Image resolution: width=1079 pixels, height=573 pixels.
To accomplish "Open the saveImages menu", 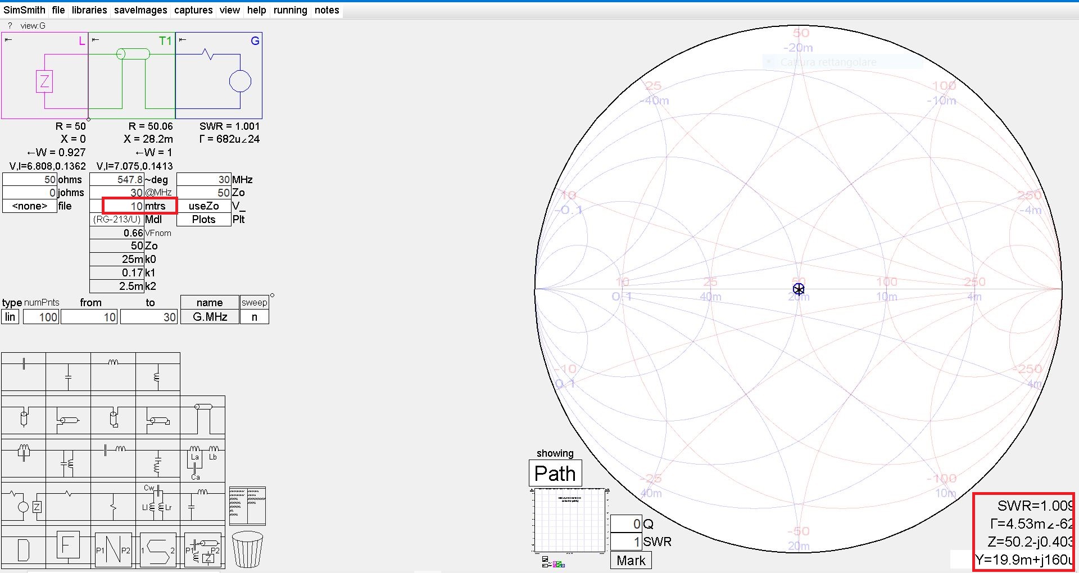I will coord(140,10).
